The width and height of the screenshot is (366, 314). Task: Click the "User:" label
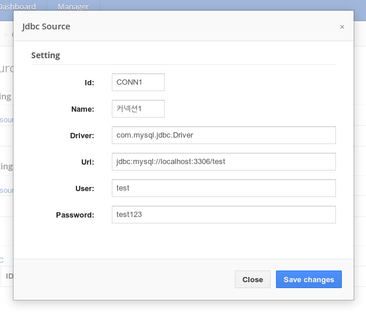(84, 188)
